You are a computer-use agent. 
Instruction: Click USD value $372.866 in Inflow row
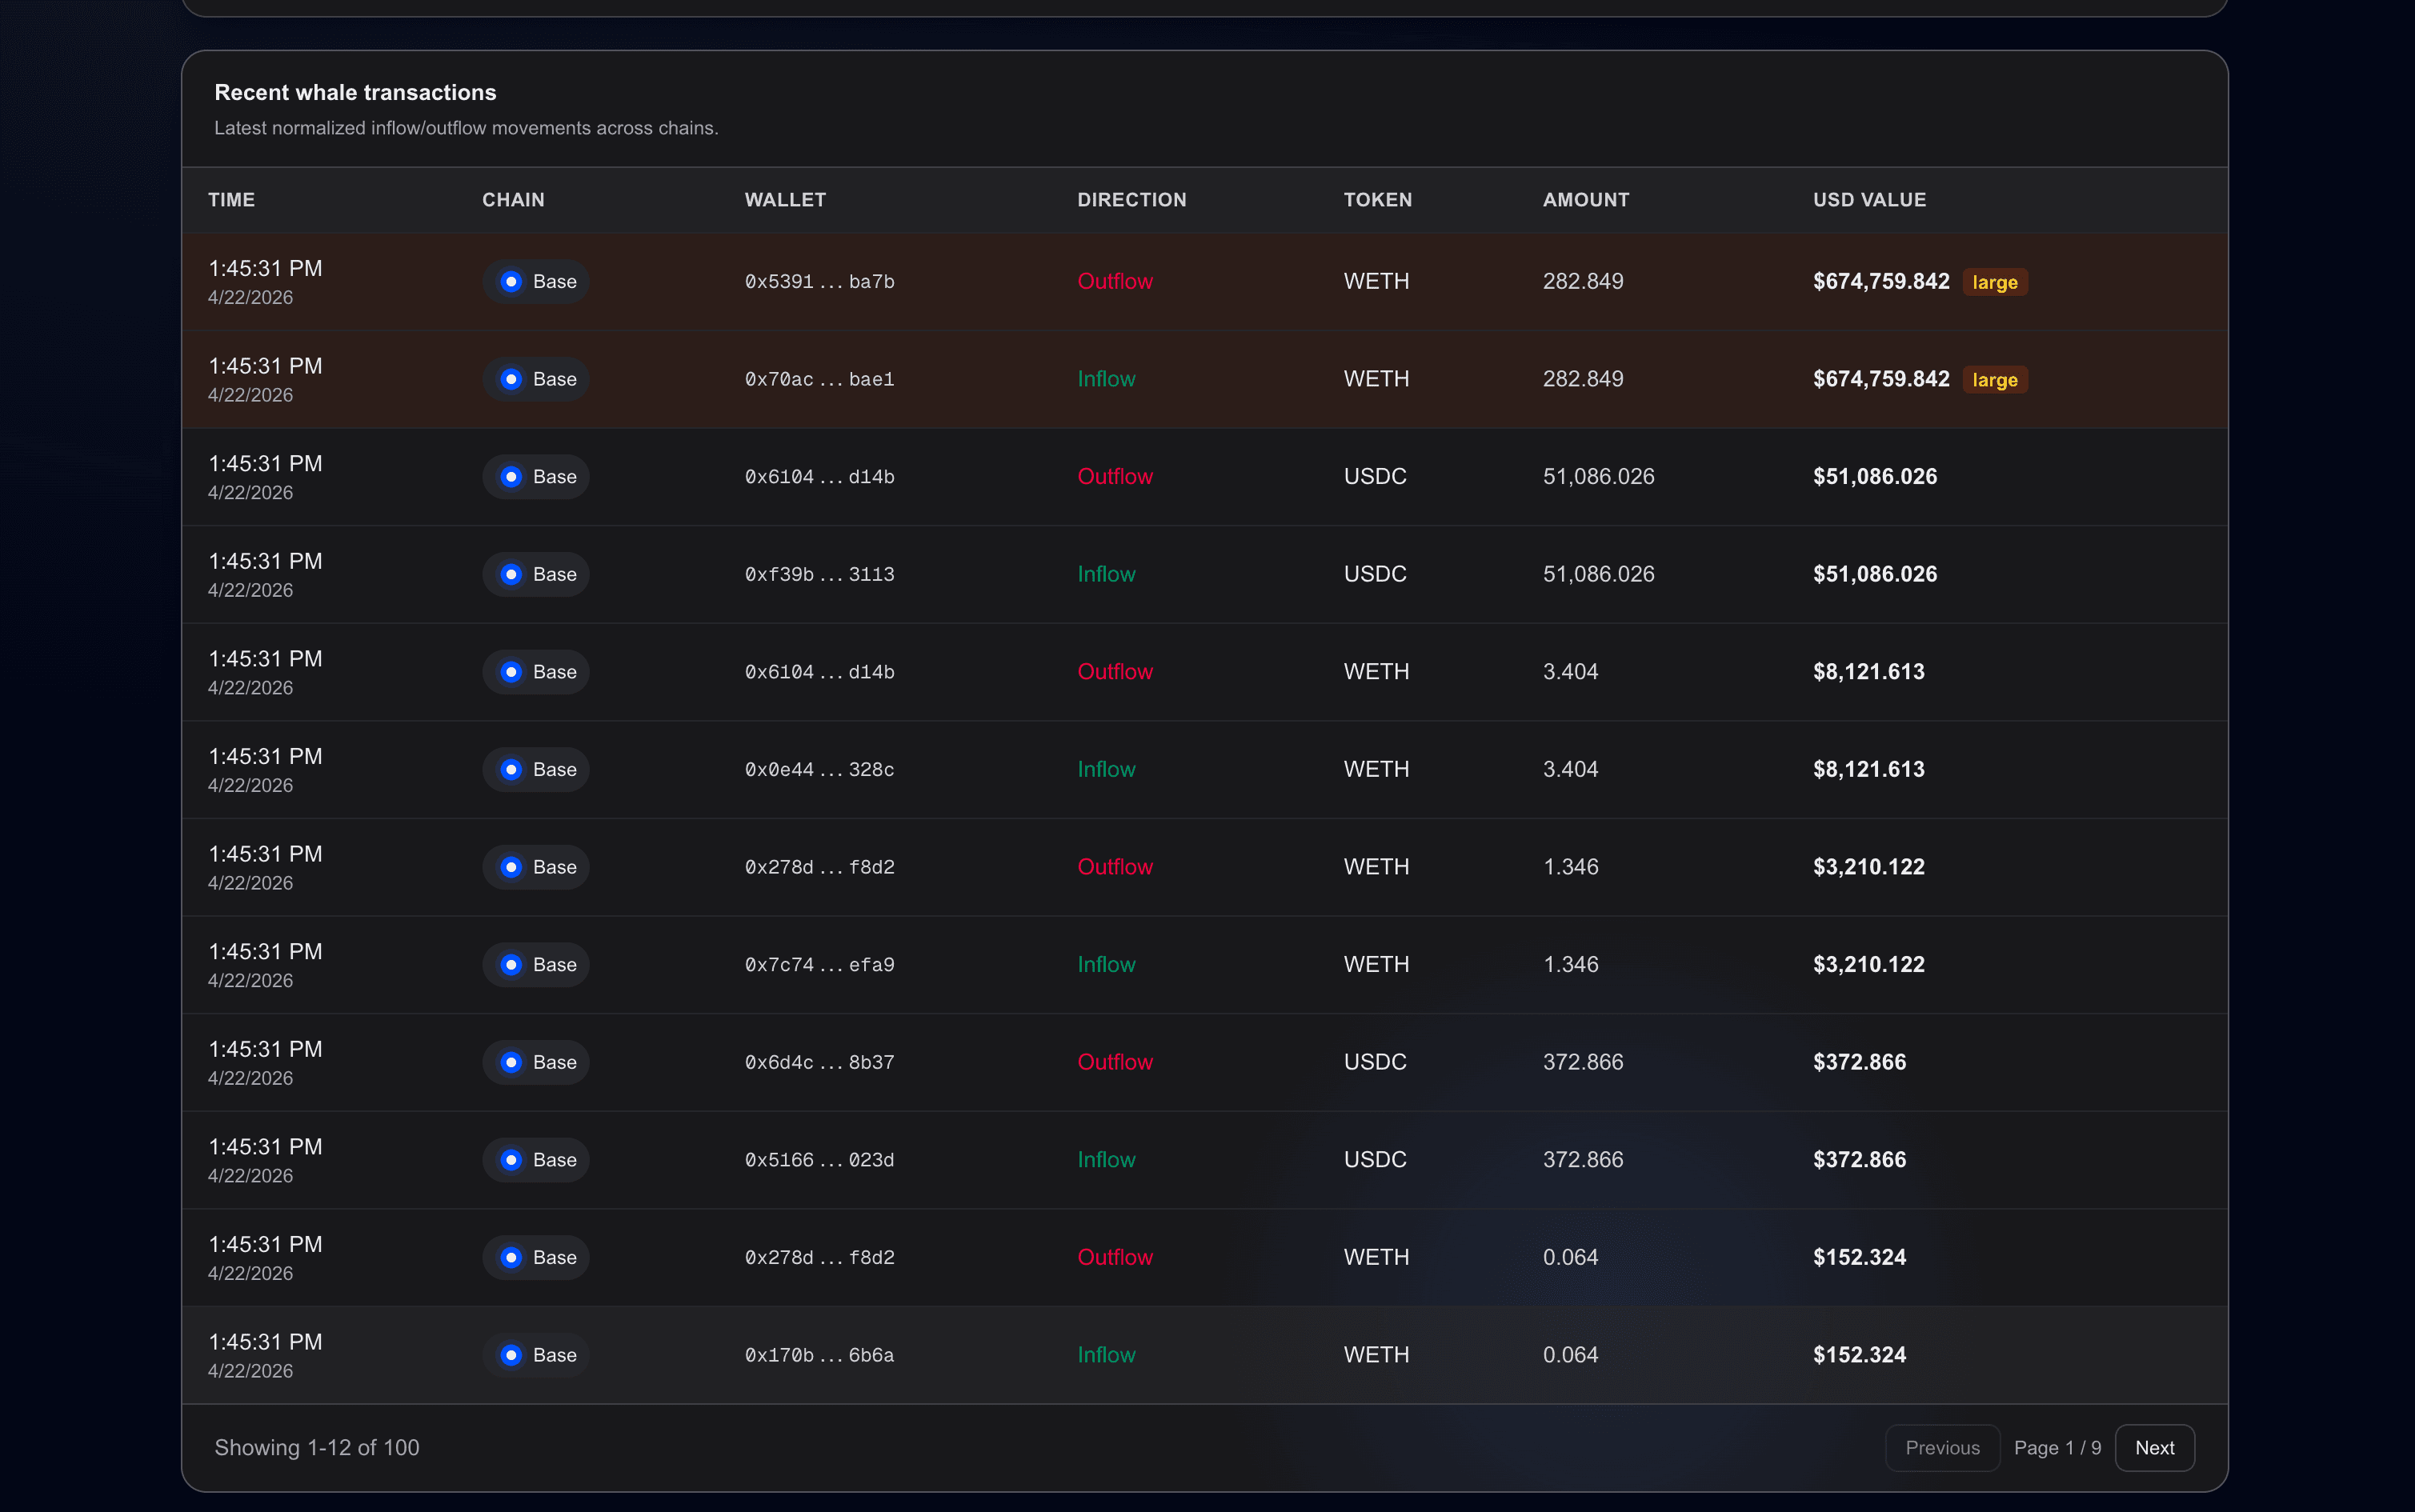pyautogui.click(x=1859, y=1159)
